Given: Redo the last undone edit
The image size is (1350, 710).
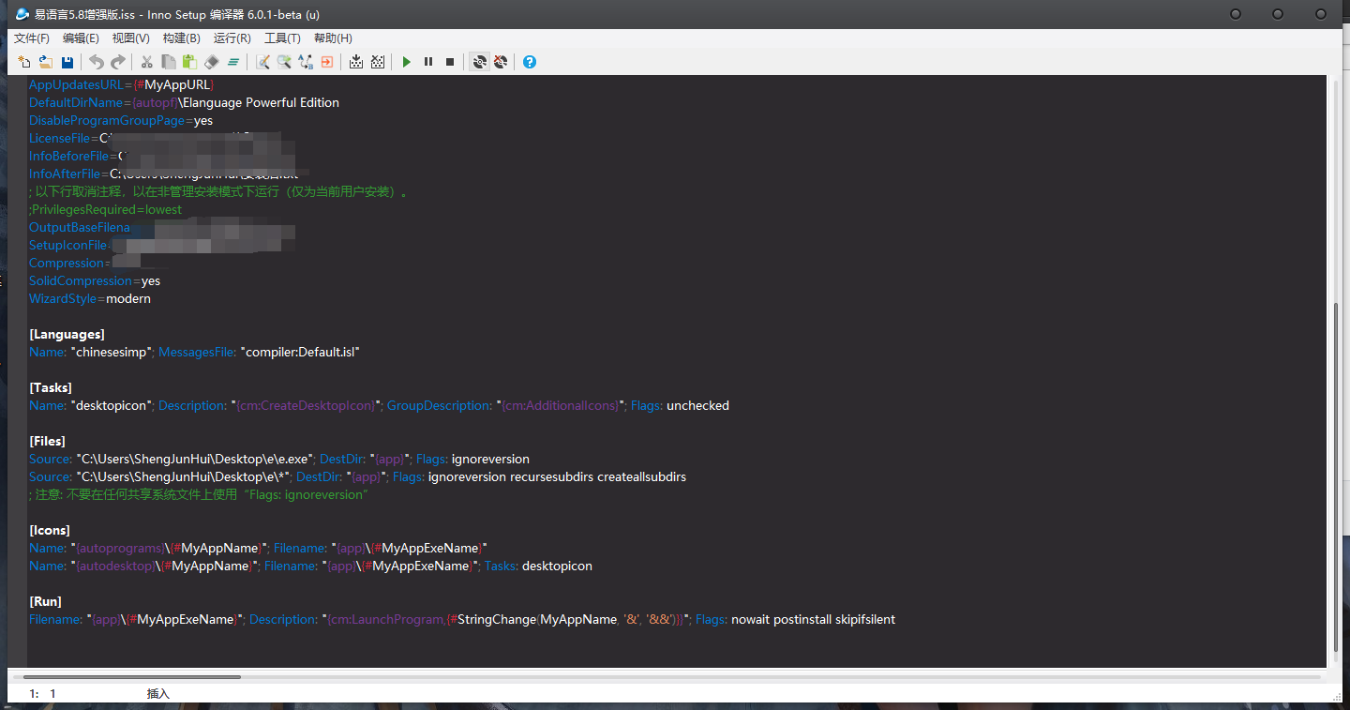Looking at the screenshot, I should tap(117, 62).
